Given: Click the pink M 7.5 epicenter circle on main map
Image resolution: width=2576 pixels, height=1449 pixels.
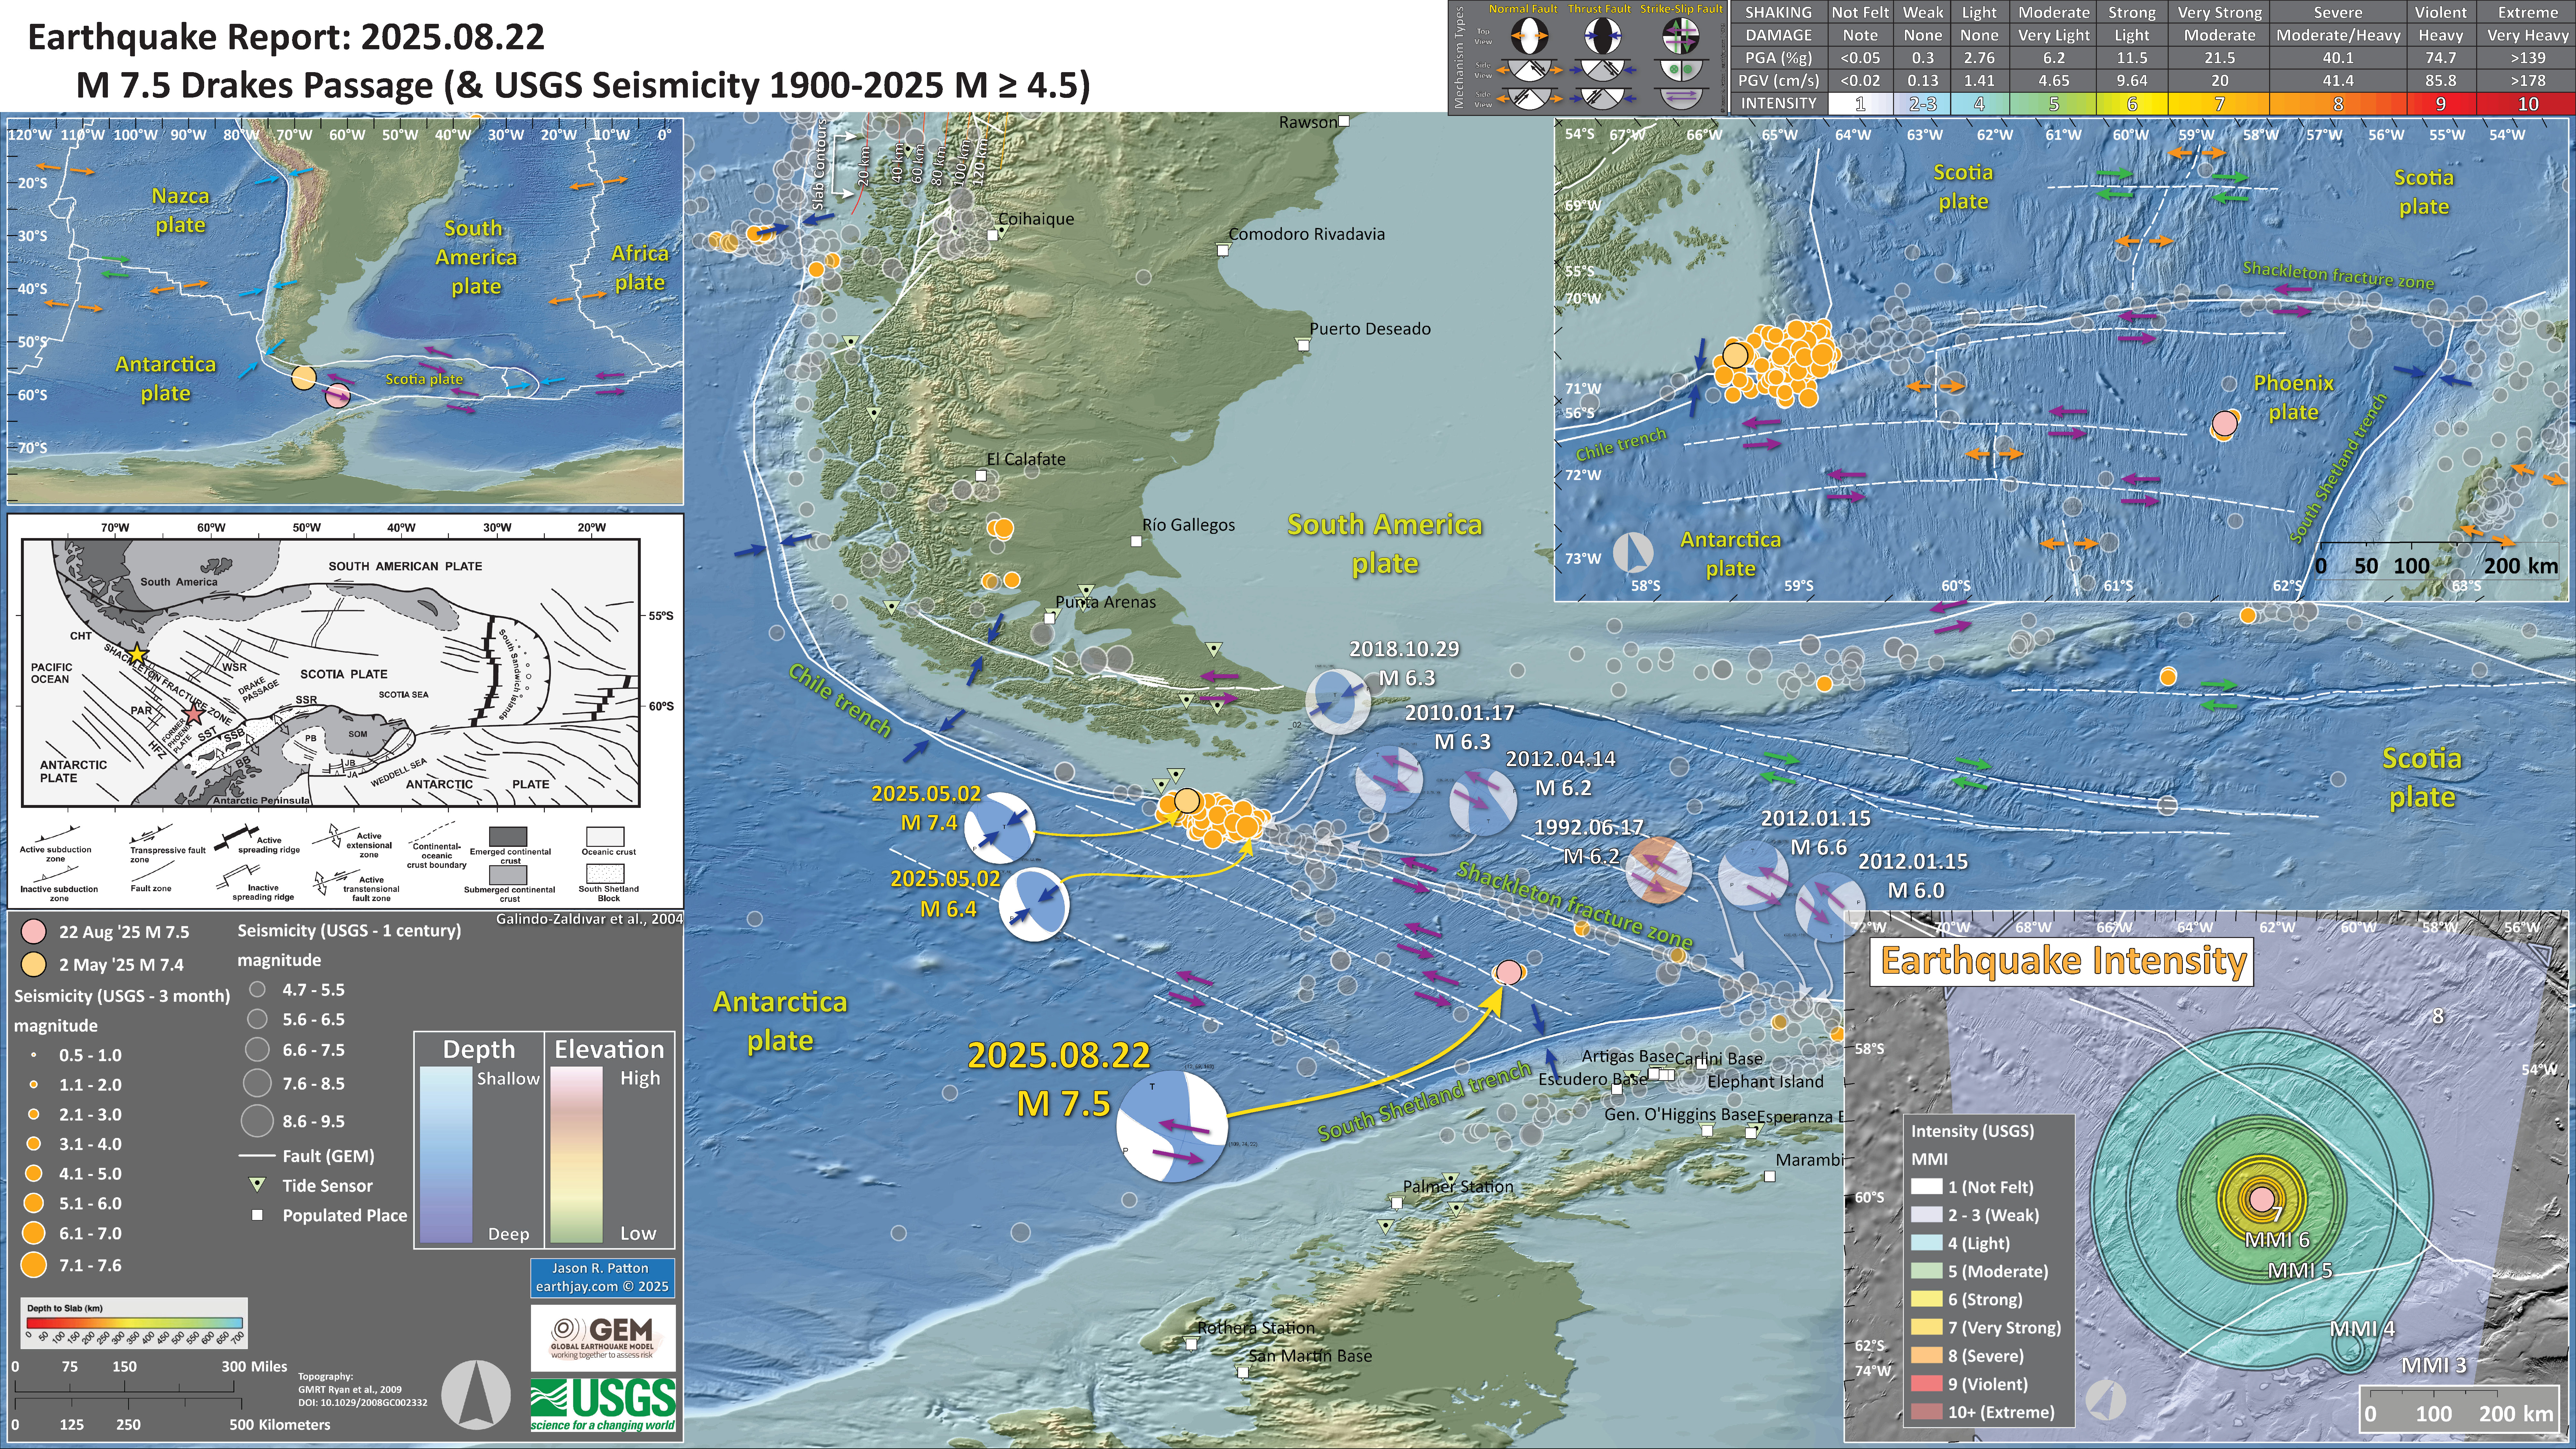Looking at the screenshot, I should (1509, 972).
